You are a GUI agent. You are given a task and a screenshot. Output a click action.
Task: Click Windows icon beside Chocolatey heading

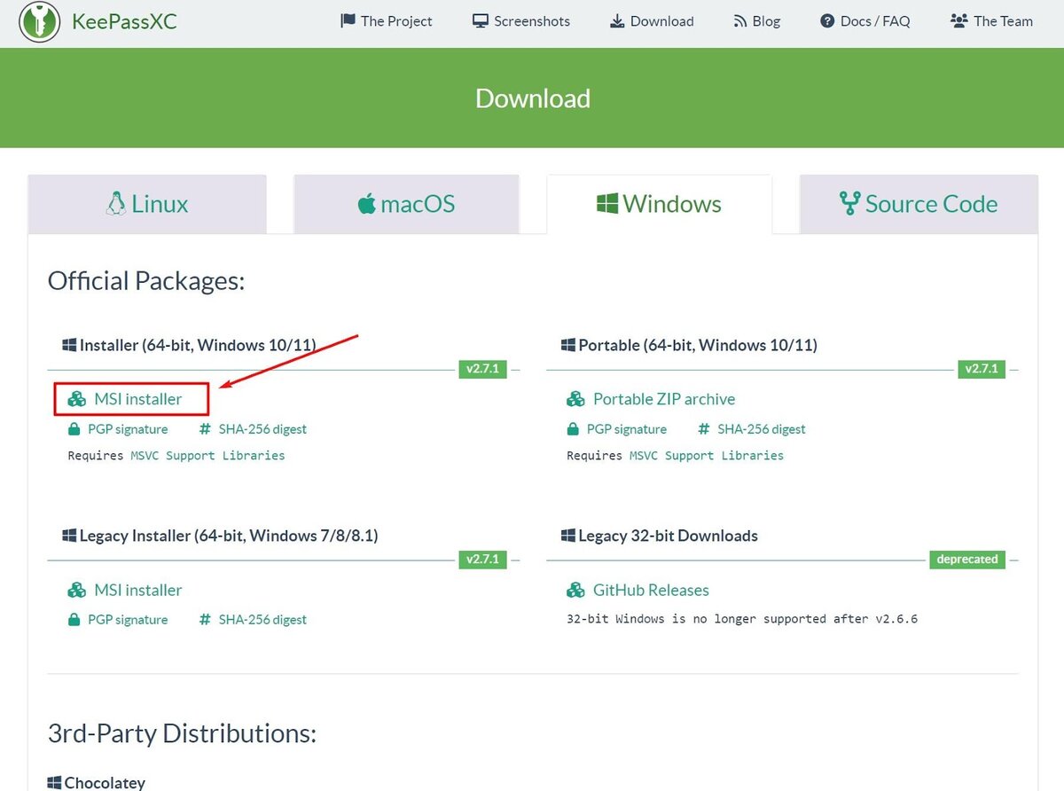(54, 783)
